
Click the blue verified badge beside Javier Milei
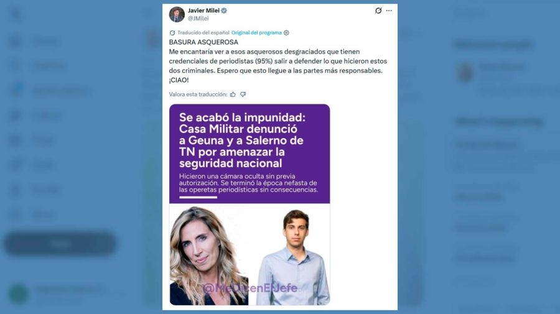tap(224, 11)
